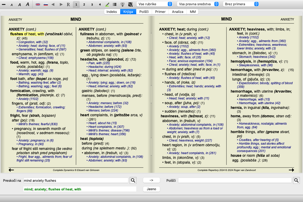
Task: Open the Brez primera dropdown
Action: click(241, 4)
